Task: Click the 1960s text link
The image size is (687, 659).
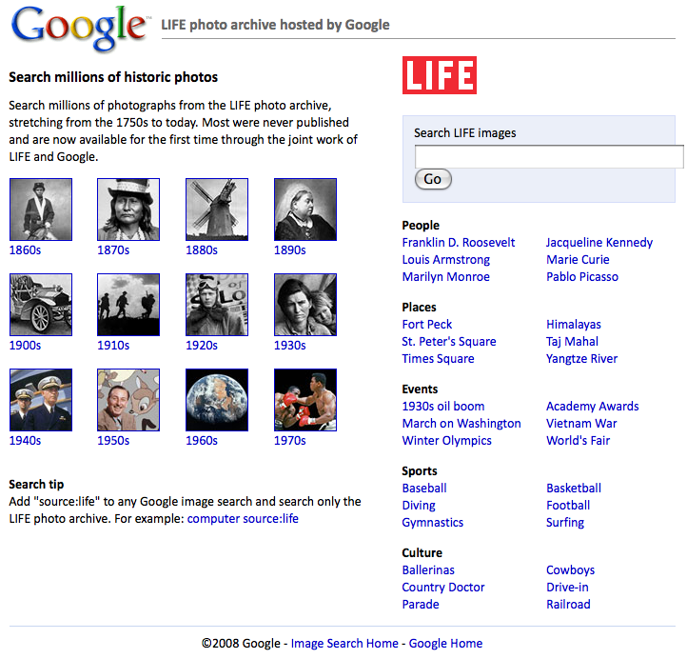Action: pos(202,441)
